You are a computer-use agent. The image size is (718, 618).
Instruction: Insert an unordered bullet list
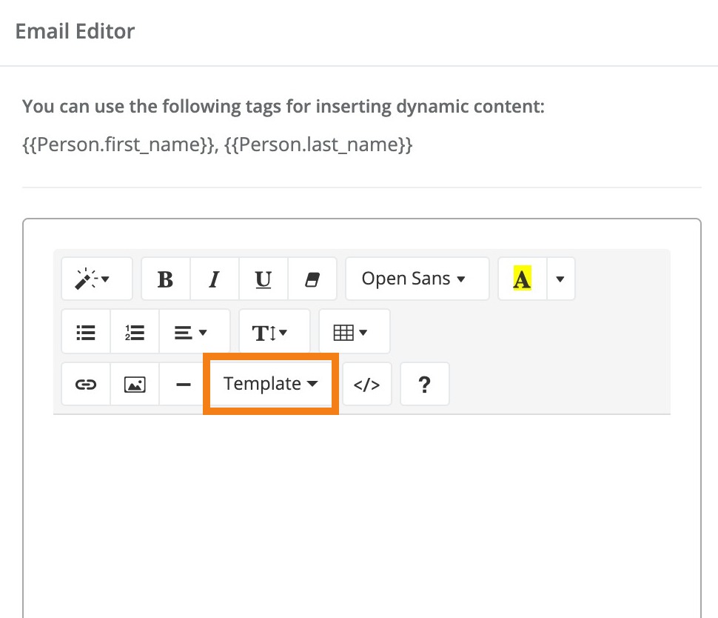85,331
